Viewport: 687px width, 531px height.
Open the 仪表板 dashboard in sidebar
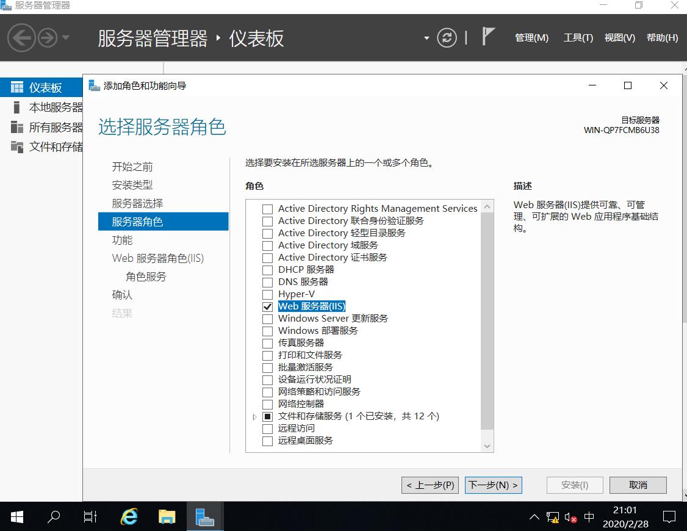click(37, 87)
